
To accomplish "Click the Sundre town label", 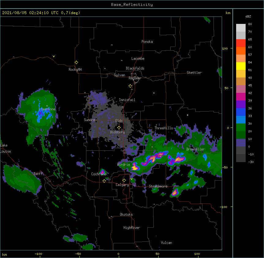I will 89,120.
